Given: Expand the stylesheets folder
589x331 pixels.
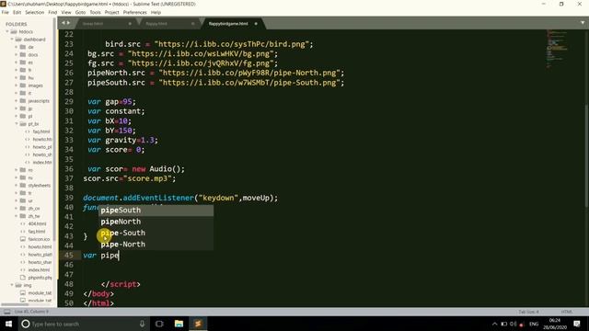Looking at the screenshot, I should click(x=17, y=186).
